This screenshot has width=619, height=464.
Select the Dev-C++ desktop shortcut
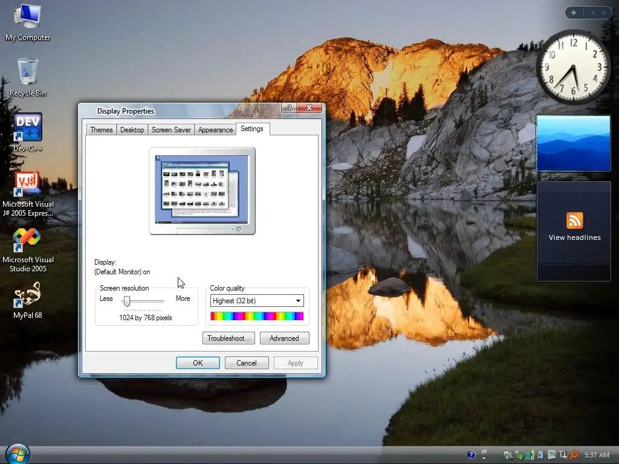pos(28,133)
